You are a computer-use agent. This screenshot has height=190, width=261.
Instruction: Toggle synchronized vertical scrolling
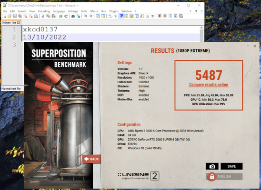[x=98, y=16]
